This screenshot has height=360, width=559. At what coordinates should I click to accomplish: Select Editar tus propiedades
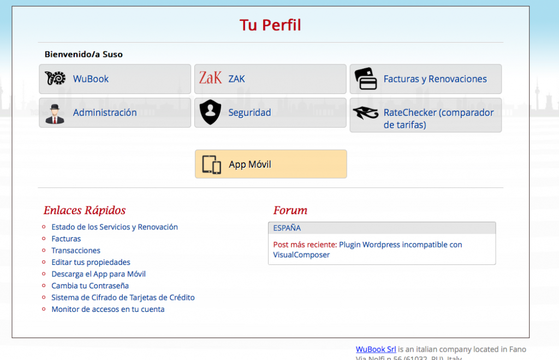[x=91, y=262]
